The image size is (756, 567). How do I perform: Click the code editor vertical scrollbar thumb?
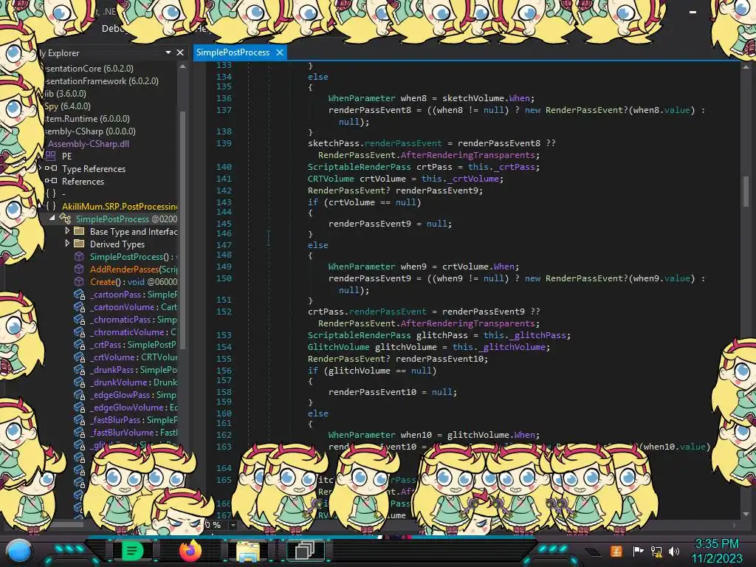[746, 190]
